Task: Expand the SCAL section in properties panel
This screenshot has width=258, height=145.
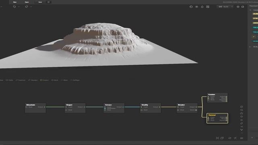Action: click(x=250, y=47)
